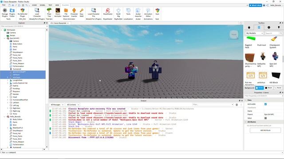Open the Animation Editor
The height and width of the screenshot is (159, 284).
tap(148, 13)
